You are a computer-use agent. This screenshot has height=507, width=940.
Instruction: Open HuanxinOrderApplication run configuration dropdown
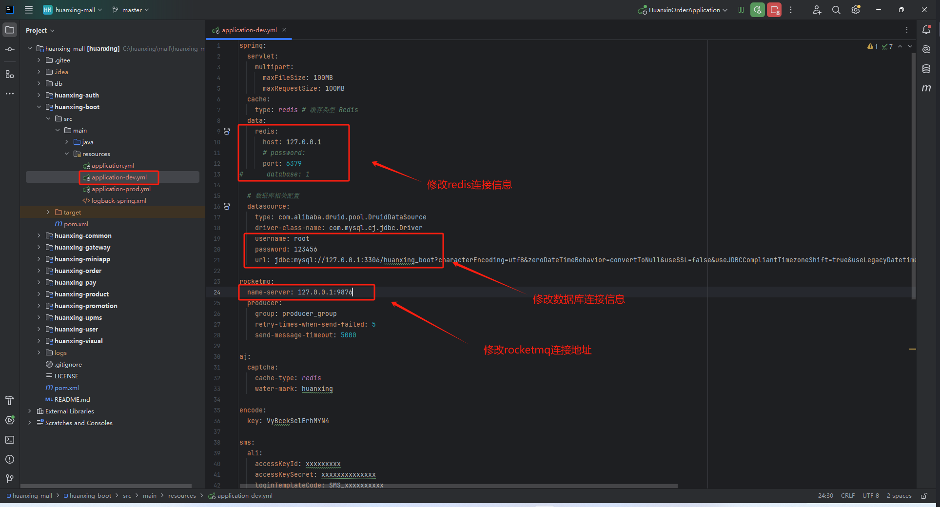click(x=684, y=10)
